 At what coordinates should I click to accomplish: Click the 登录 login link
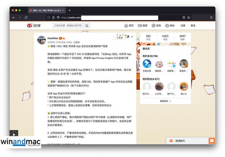coord(193,26)
